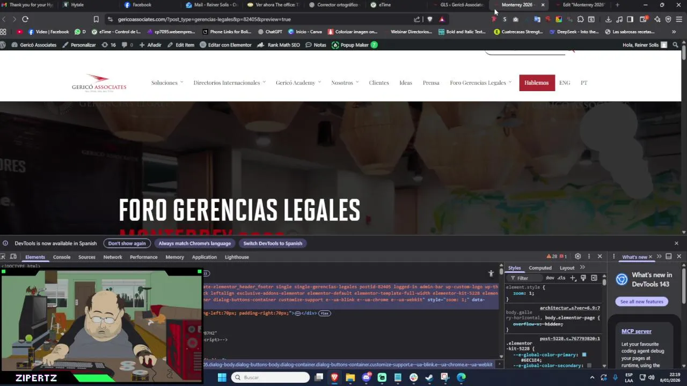This screenshot has height=386, width=687.
Task: Toggle the :hov element state option
Action: [x=550, y=278]
